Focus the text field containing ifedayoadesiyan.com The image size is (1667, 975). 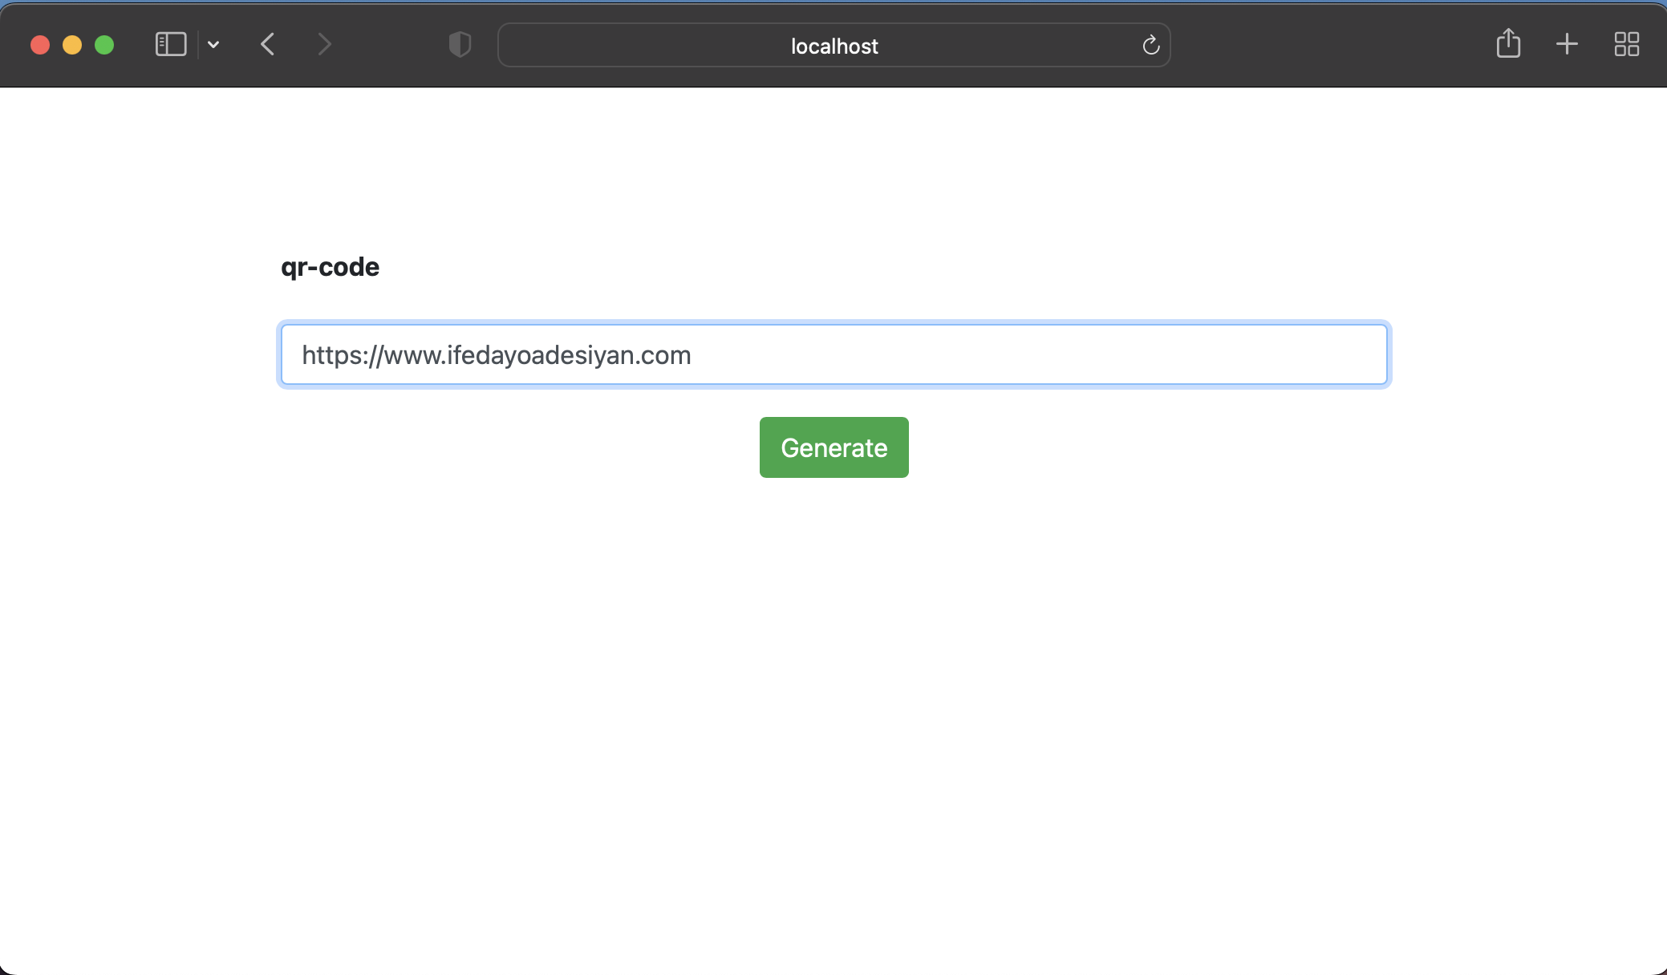[x=833, y=354]
